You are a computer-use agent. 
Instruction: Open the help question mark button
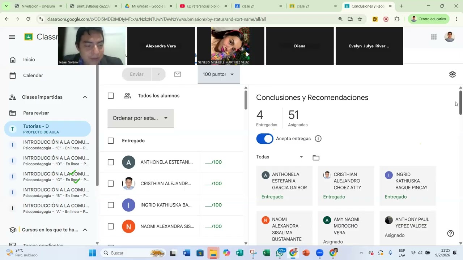pos(450,233)
